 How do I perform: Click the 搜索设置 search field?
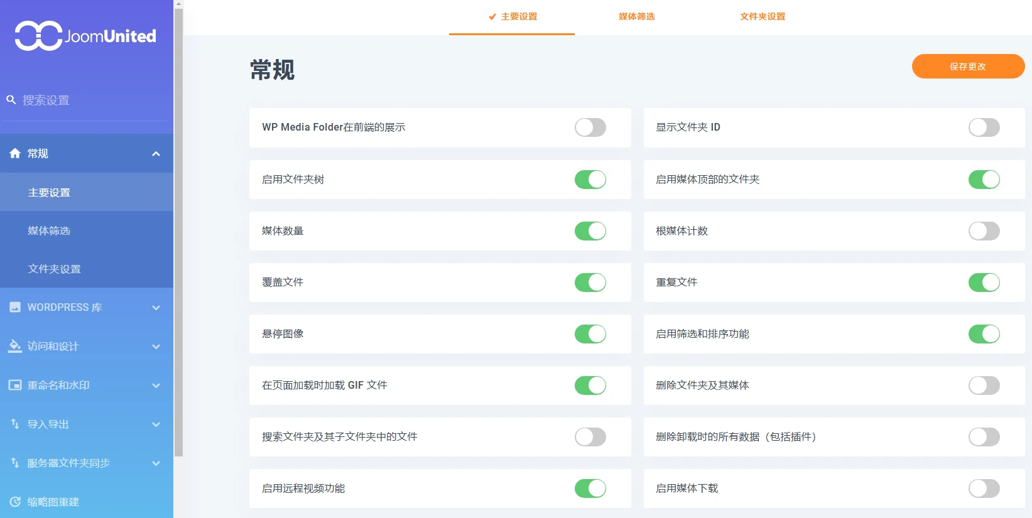[x=87, y=100]
